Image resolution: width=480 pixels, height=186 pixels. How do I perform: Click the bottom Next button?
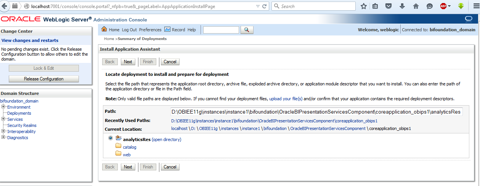point(128,167)
